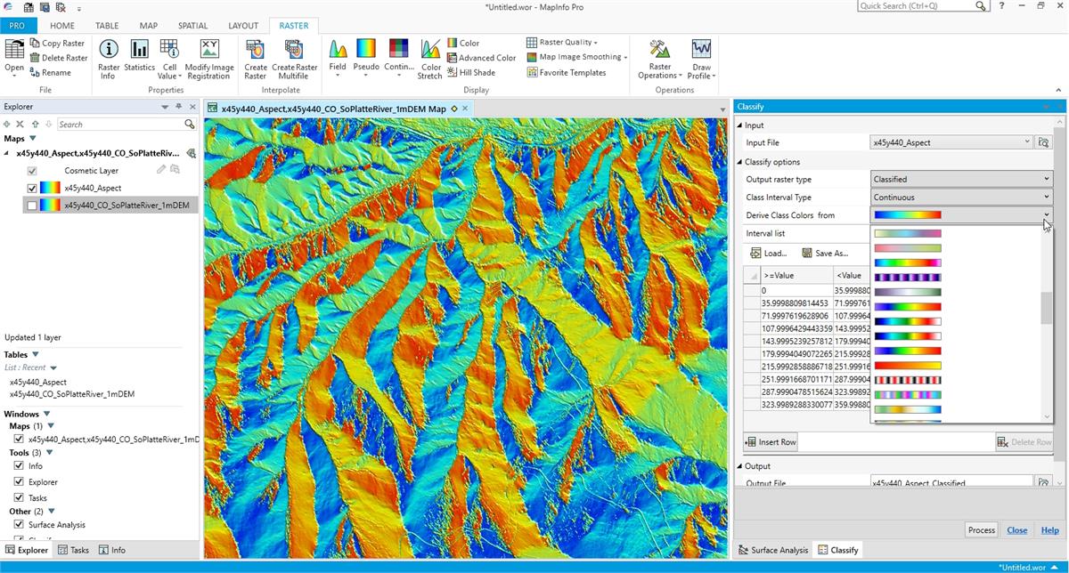Collapse the Tables section in Explorer
The width and height of the screenshot is (1069, 573).
(36, 355)
